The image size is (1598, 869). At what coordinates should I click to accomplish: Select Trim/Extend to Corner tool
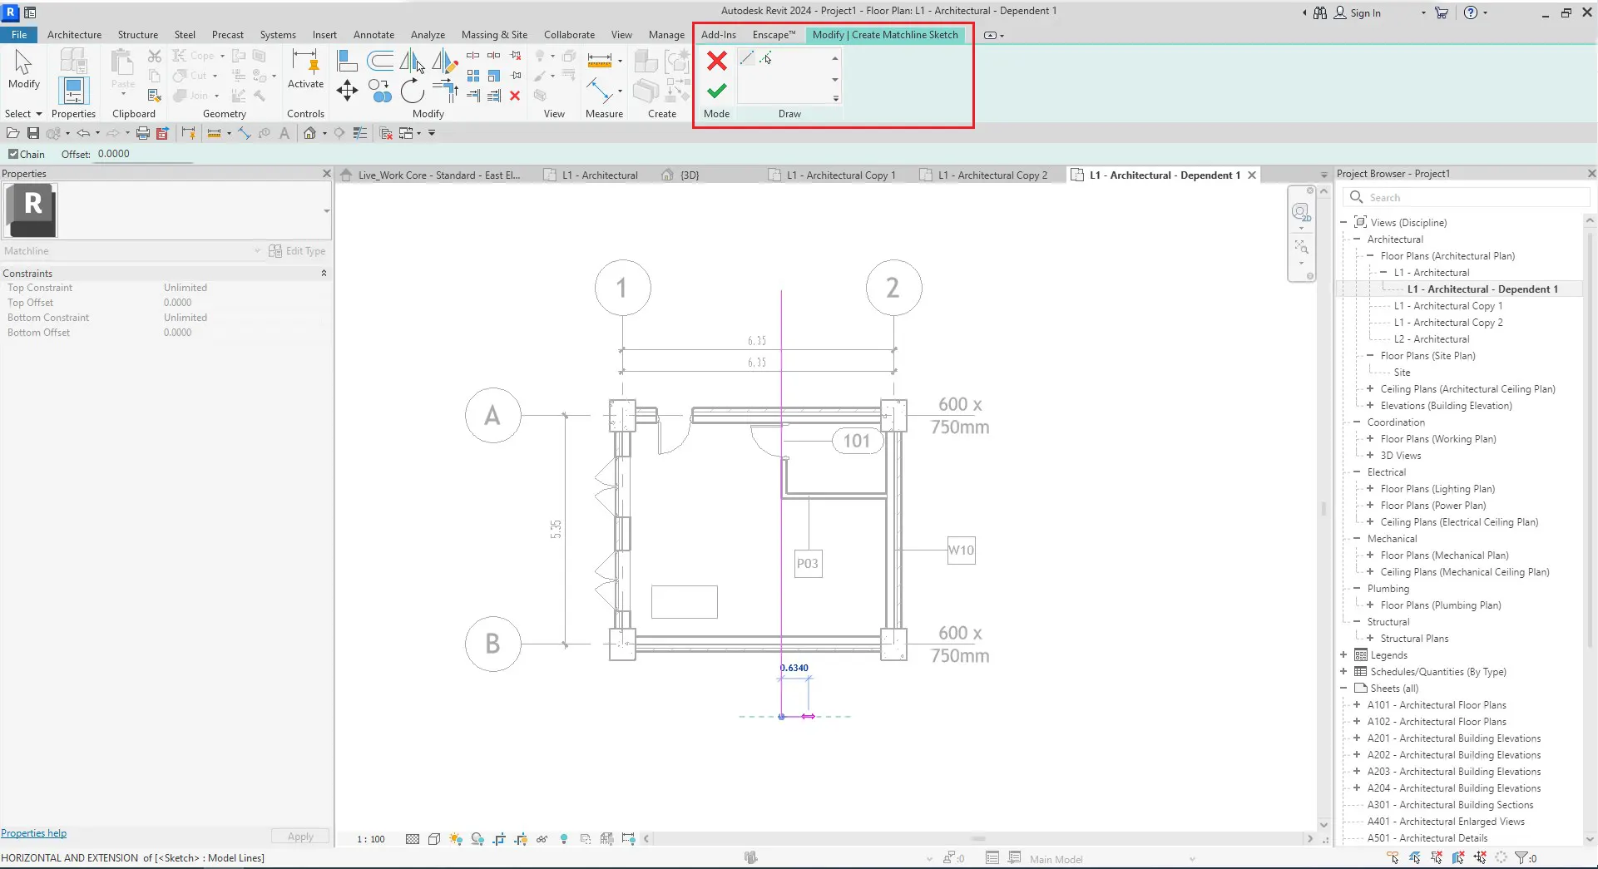coord(445,90)
